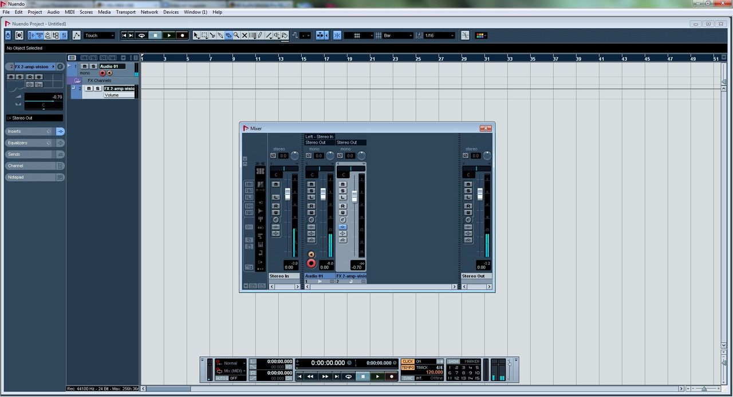733x397 pixels.
Task: Open Pool window from toolbar
Action: click(x=56, y=36)
